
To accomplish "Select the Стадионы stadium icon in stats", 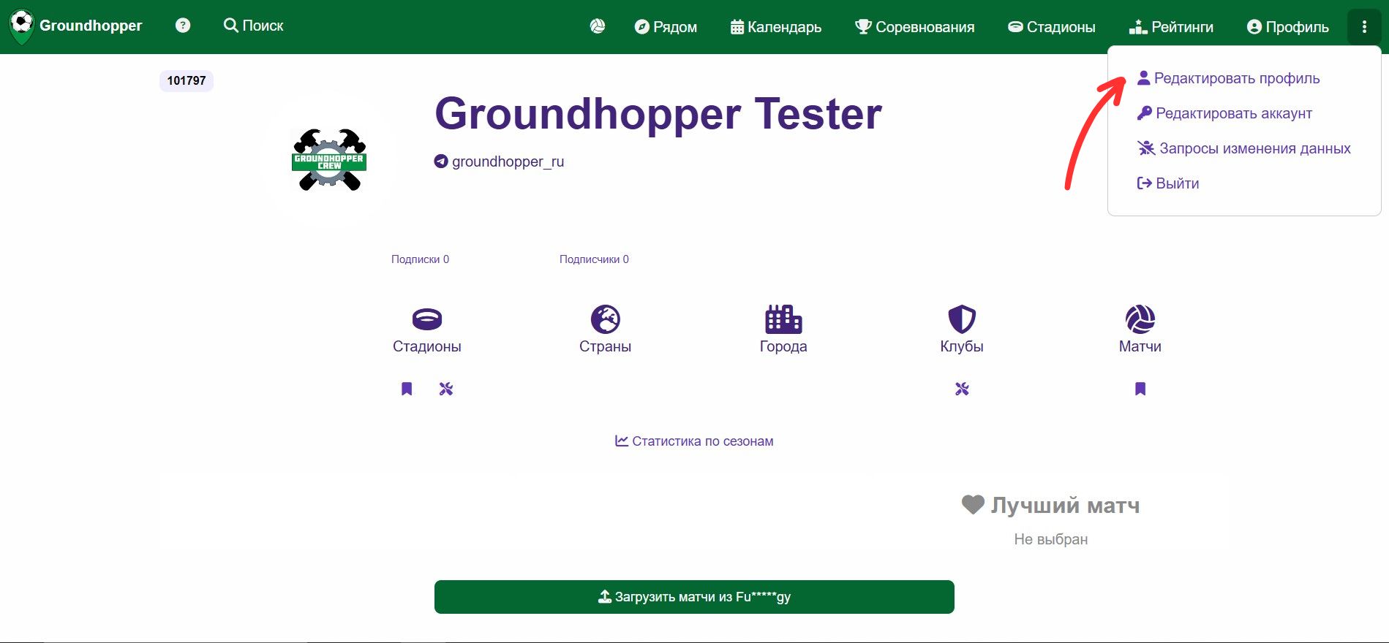I will click(427, 319).
